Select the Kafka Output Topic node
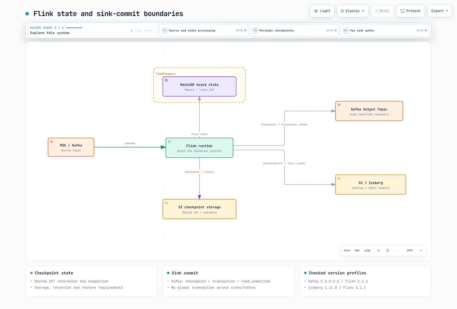Screen dimensions: 457x309 click(x=369, y=111)
